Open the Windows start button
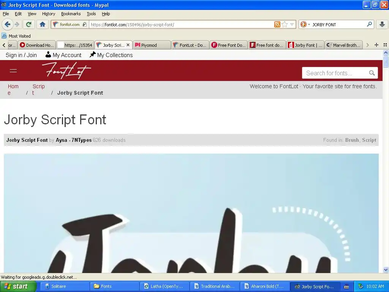 tap(18, 286)
